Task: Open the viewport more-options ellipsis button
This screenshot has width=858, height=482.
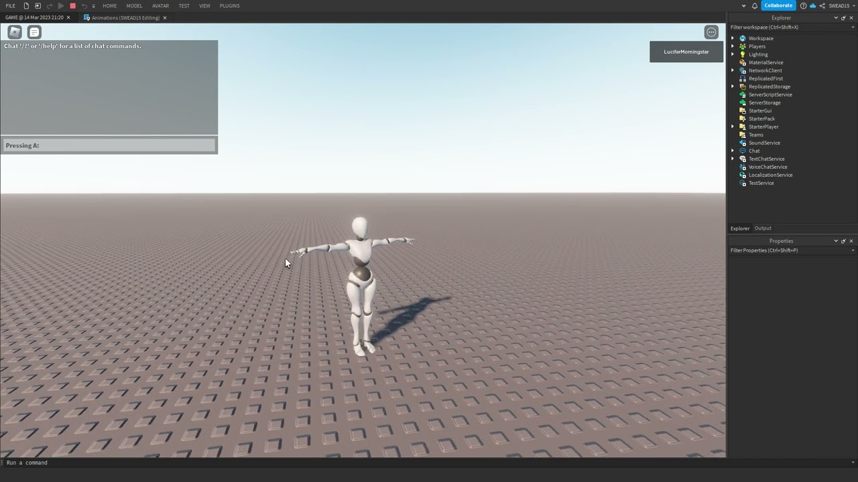Action: tap(711, 32)
